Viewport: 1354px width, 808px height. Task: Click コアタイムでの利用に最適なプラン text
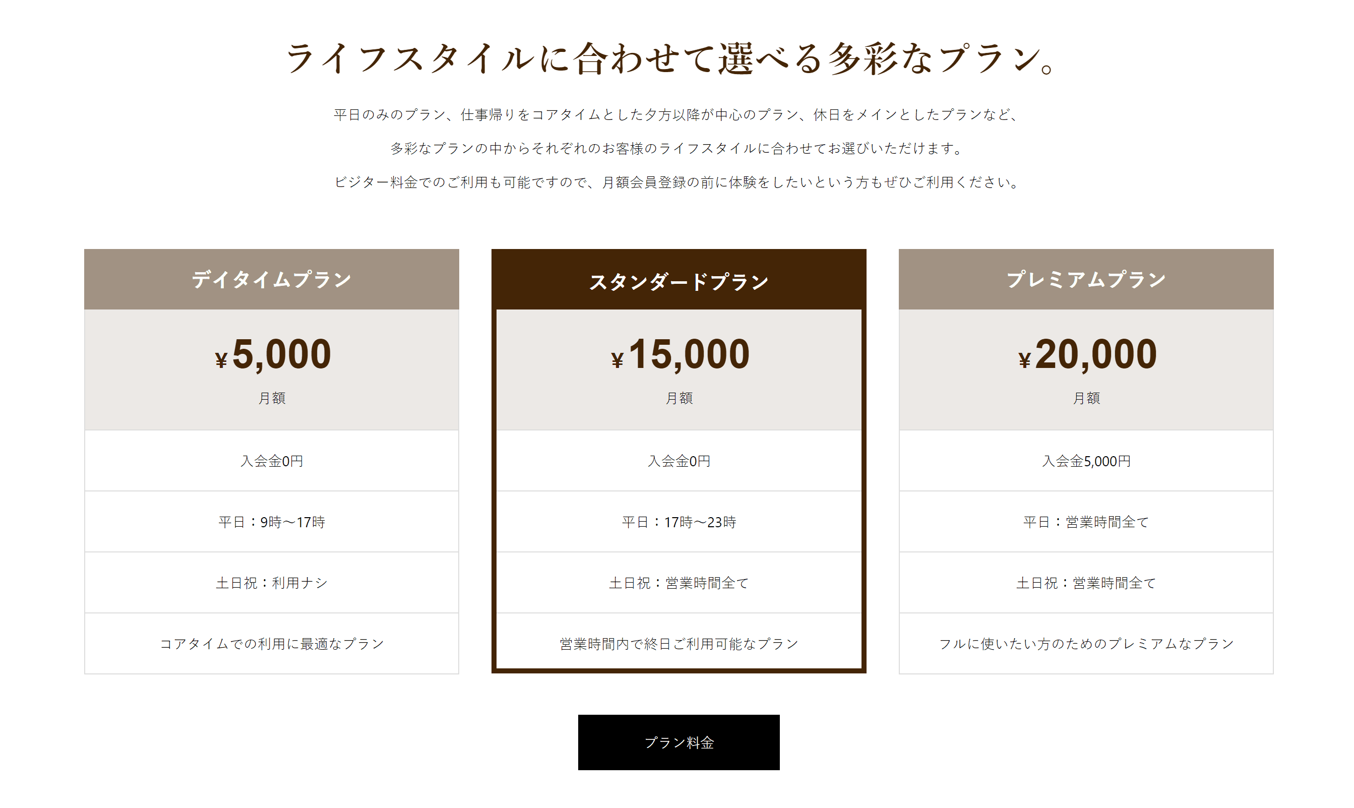pos(272,644)
